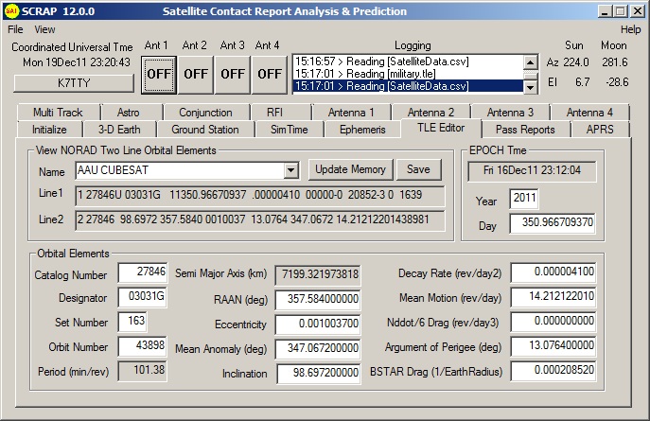
Task: Click the TLE Line1 text field
Action: [260, 196]
